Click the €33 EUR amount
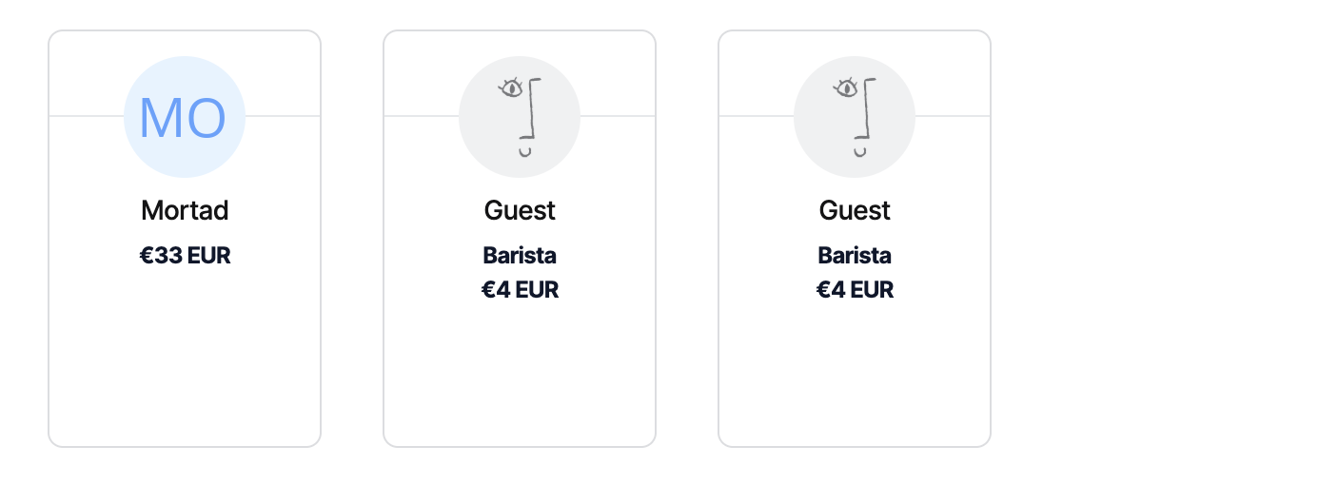 point(185,256)
